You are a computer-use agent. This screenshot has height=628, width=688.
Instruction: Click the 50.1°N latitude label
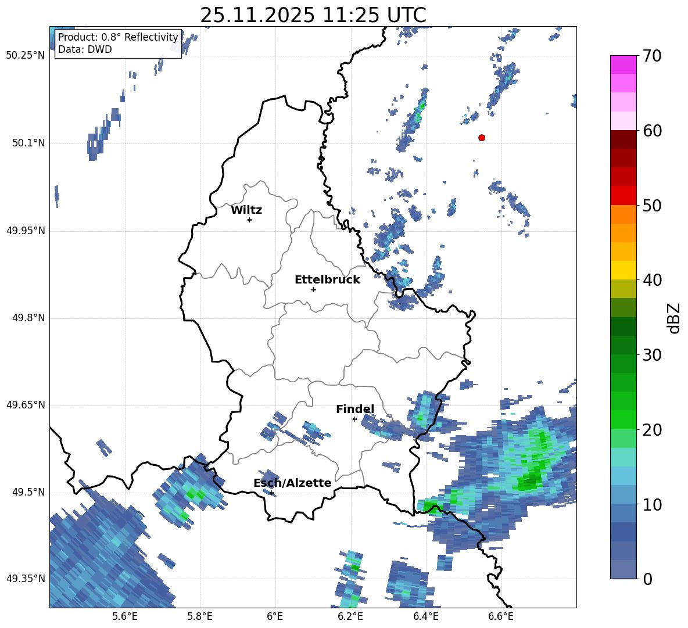click(28, 143)
